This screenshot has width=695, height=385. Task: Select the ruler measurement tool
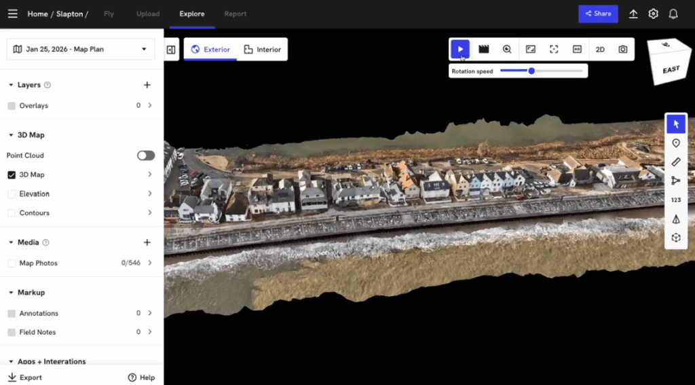[x=676, y=162]
